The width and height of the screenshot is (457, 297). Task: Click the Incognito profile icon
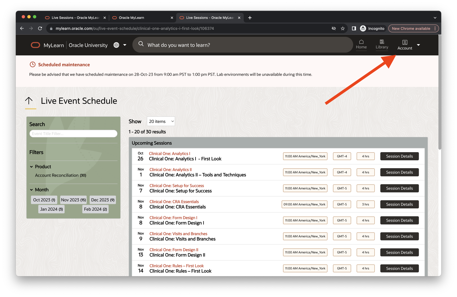point(363,28)
